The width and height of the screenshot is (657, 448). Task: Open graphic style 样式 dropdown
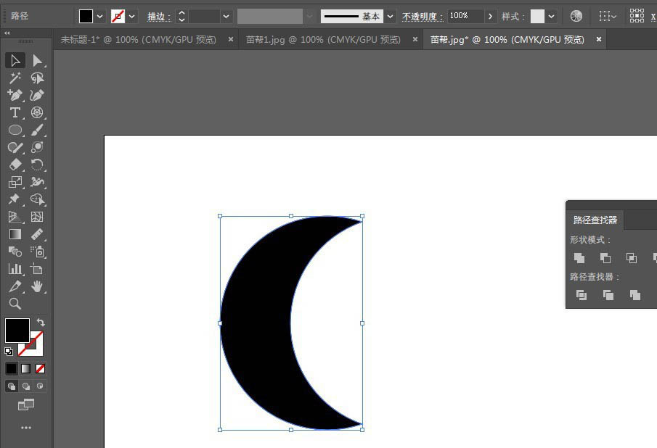[552, 17]
